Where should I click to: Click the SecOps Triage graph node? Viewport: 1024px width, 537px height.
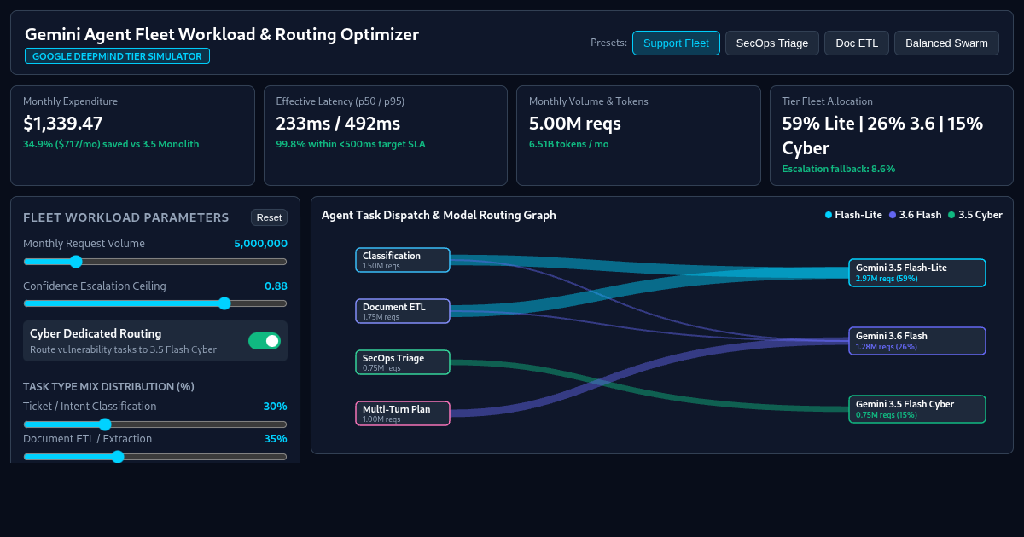click(x=403, y=362)
